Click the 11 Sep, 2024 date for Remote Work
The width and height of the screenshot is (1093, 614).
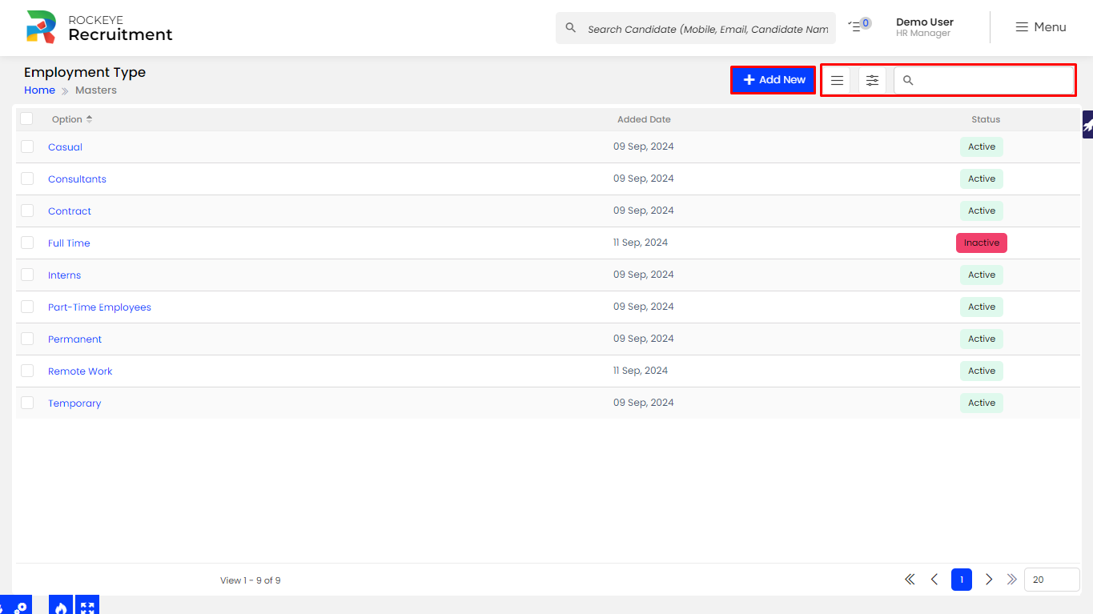[641, 371]
